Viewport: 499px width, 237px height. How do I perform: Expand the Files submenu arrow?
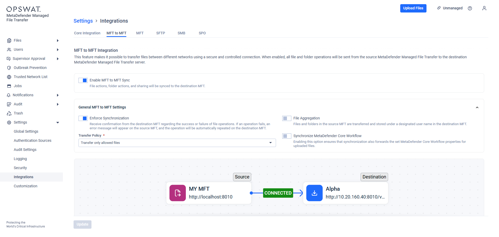pyautogui.click(x=58, y=41)
